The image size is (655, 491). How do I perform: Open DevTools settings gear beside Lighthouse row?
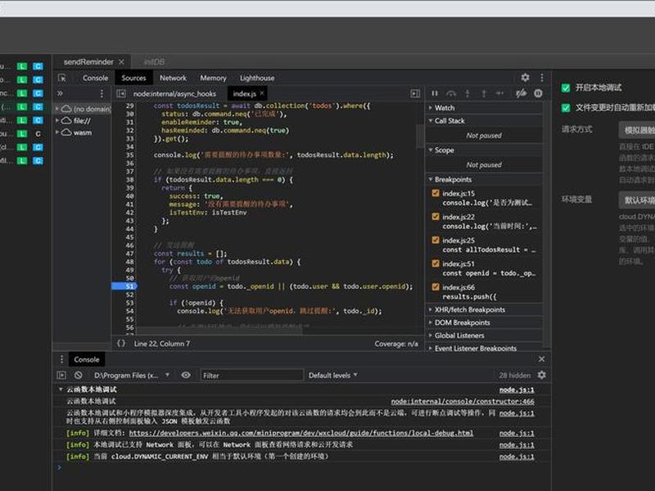pyautogui.click(x=525, y=78)
